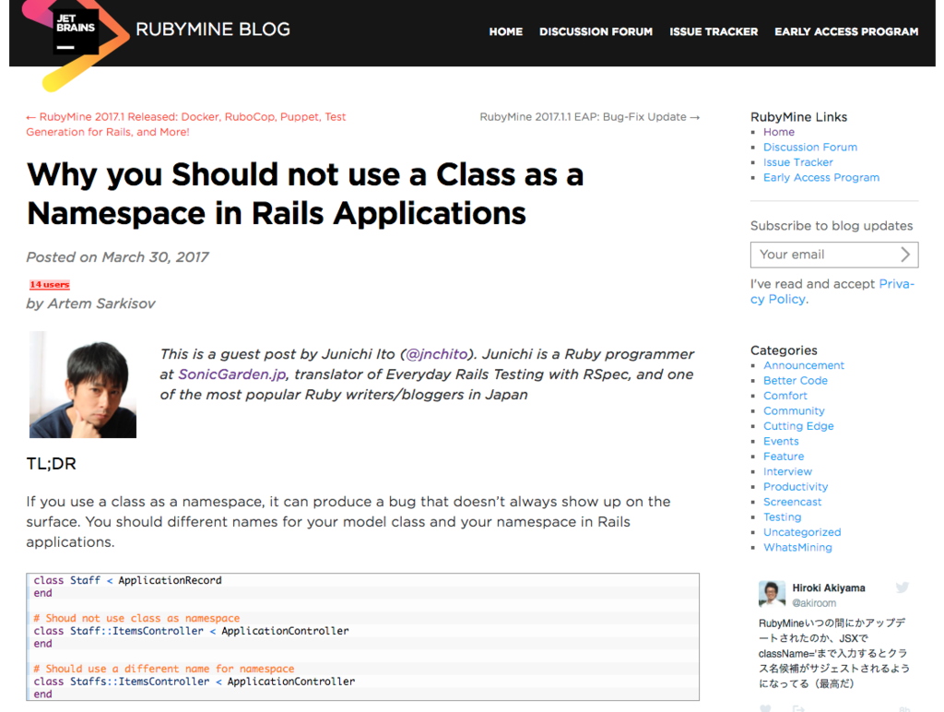The height and width of the screenshot is (712, 944).
Task: Select the Screencast category
Action: pos(792,502)
